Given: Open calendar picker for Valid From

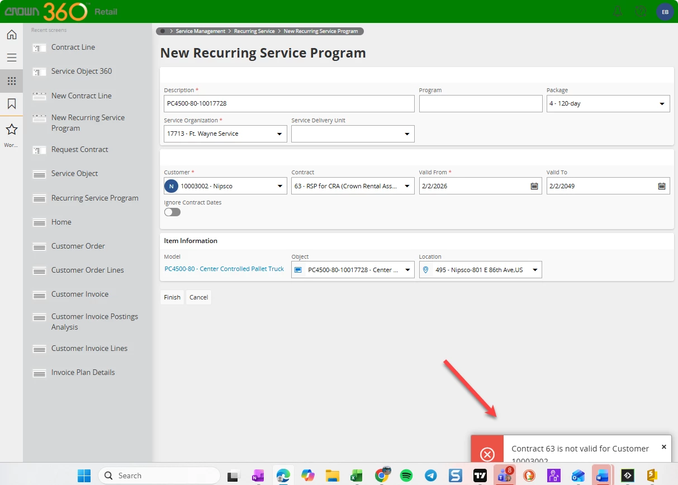Looking at the screenshot, I should click(534, 186).
